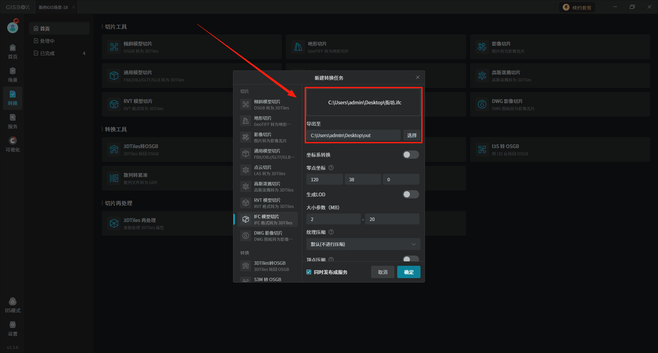The image size is (658, 353).
Task: Open the 处理中 menu item
Action: click(x=47, y=41)
